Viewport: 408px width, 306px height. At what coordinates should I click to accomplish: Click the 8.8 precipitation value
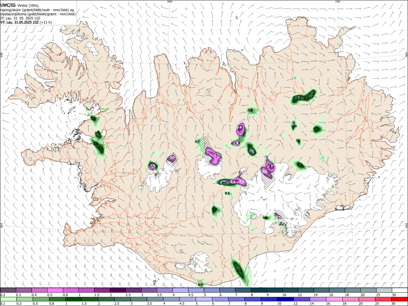224,183
